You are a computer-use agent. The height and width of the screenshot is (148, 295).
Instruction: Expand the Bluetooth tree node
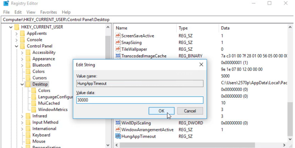tap(22, 66)
